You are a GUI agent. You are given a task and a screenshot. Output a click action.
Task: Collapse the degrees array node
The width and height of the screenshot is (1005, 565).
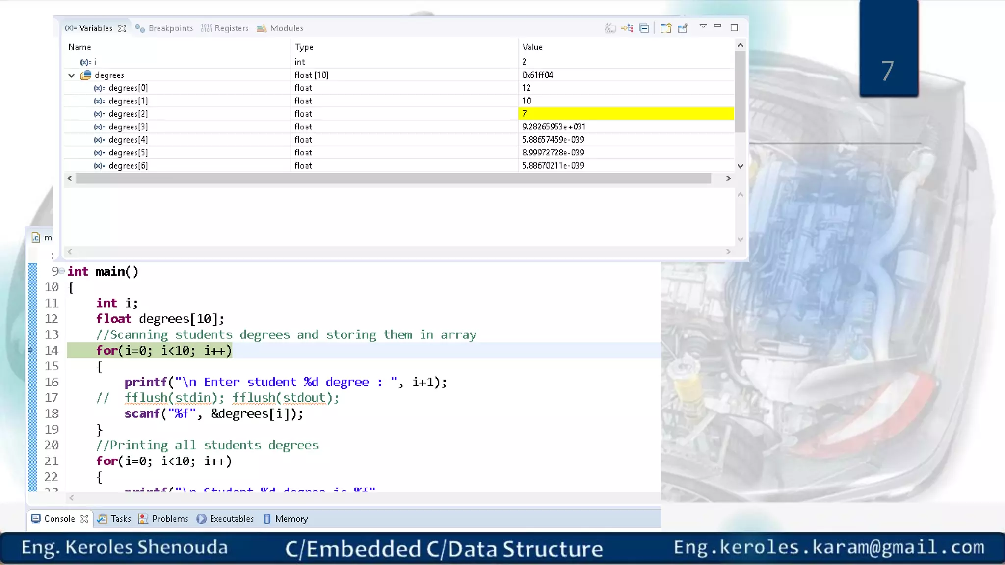click(x=72, y=75)
